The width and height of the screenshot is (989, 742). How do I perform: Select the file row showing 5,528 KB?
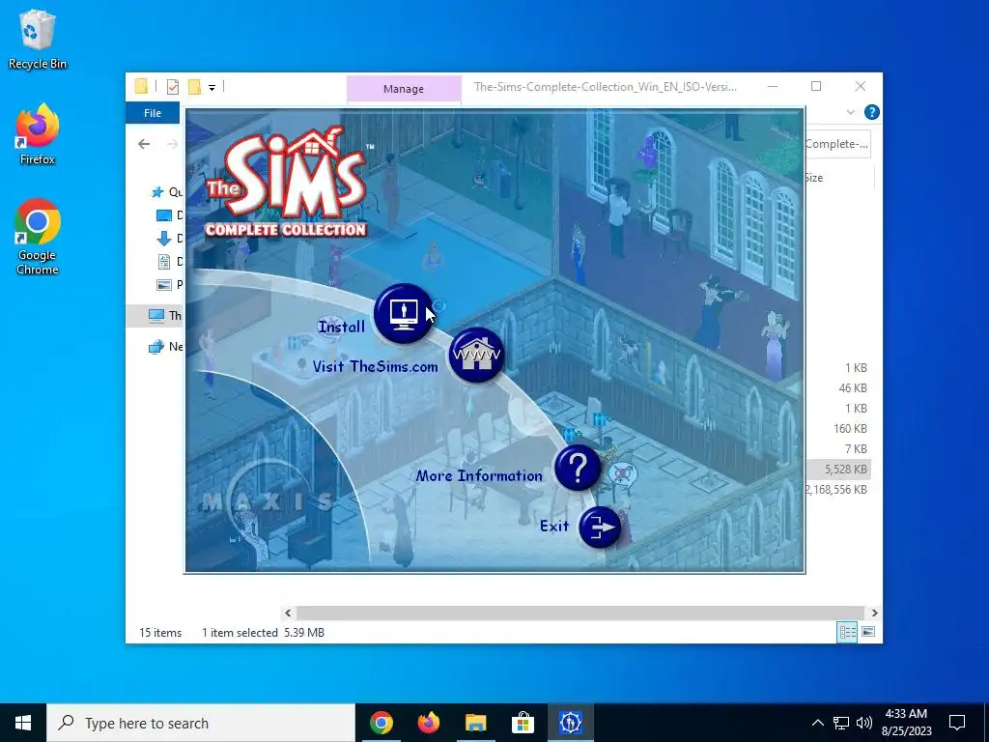[837, 469]
